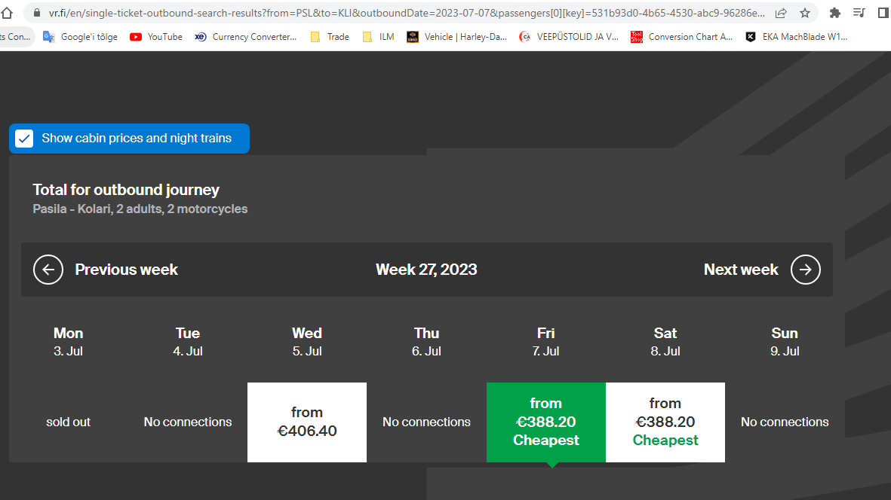Viewport: 891px width, 500px height.
Task: Choose Wednesday 5. Jul from €406.40
Action: coord(306,422)
